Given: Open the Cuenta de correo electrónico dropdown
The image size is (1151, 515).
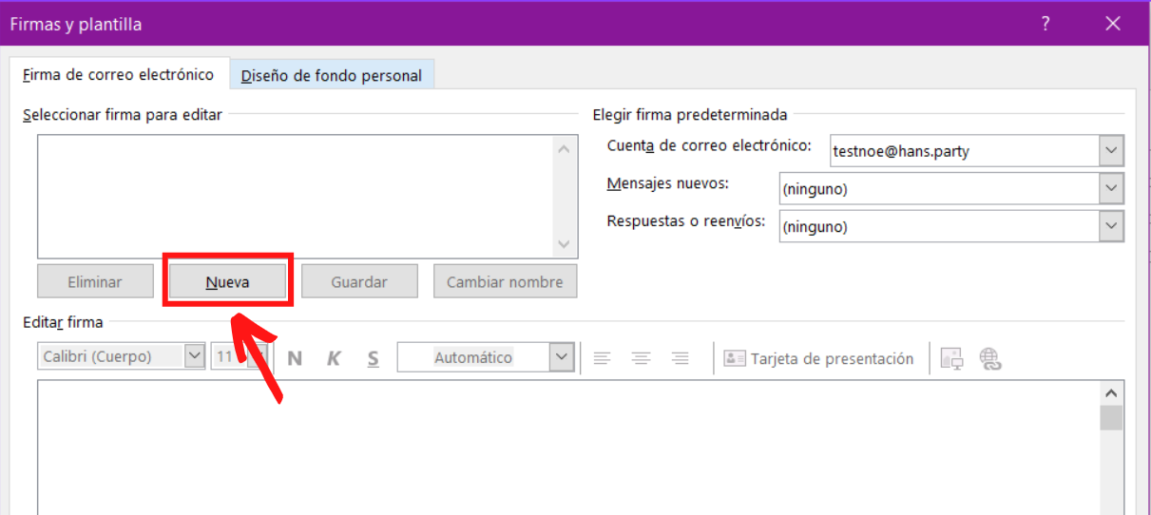Looking at the screenshot, I should point(1111,151).
